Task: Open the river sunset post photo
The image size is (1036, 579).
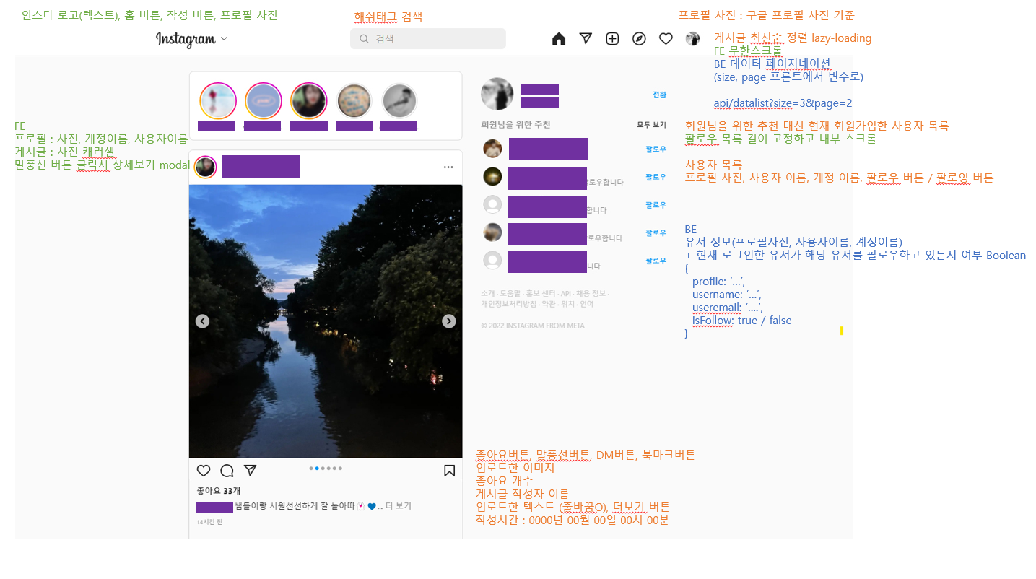Action: point(326,321)
